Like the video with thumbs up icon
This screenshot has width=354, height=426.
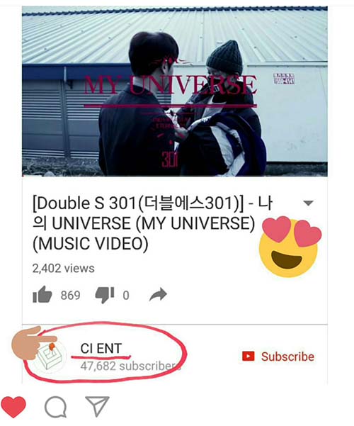pyautogui.click(x=42, y=294)
